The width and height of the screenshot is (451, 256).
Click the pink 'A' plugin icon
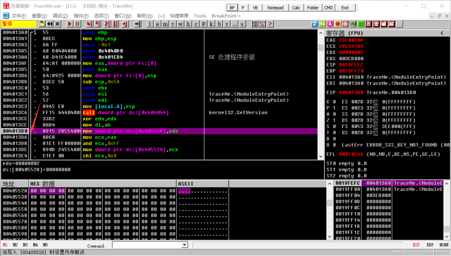pyautogui.click(x=330, y=24)
